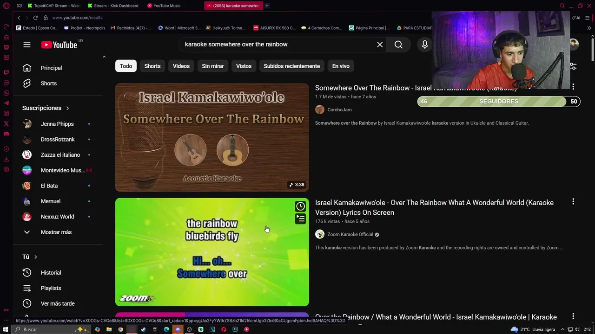Switch to YouTube Music browser tab
595x334 pixels.
click(165, 6)
